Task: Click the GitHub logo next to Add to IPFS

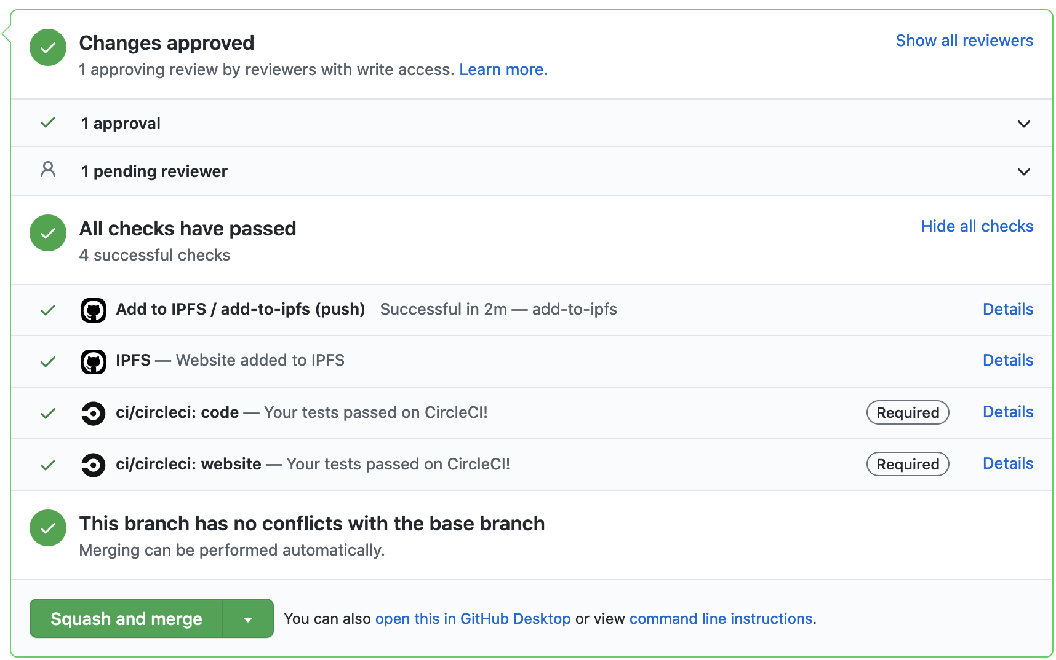Action: (94, 310)
